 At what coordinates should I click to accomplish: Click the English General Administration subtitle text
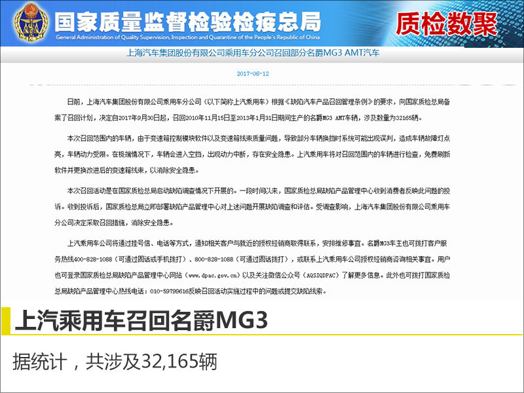tap(188, 37)
